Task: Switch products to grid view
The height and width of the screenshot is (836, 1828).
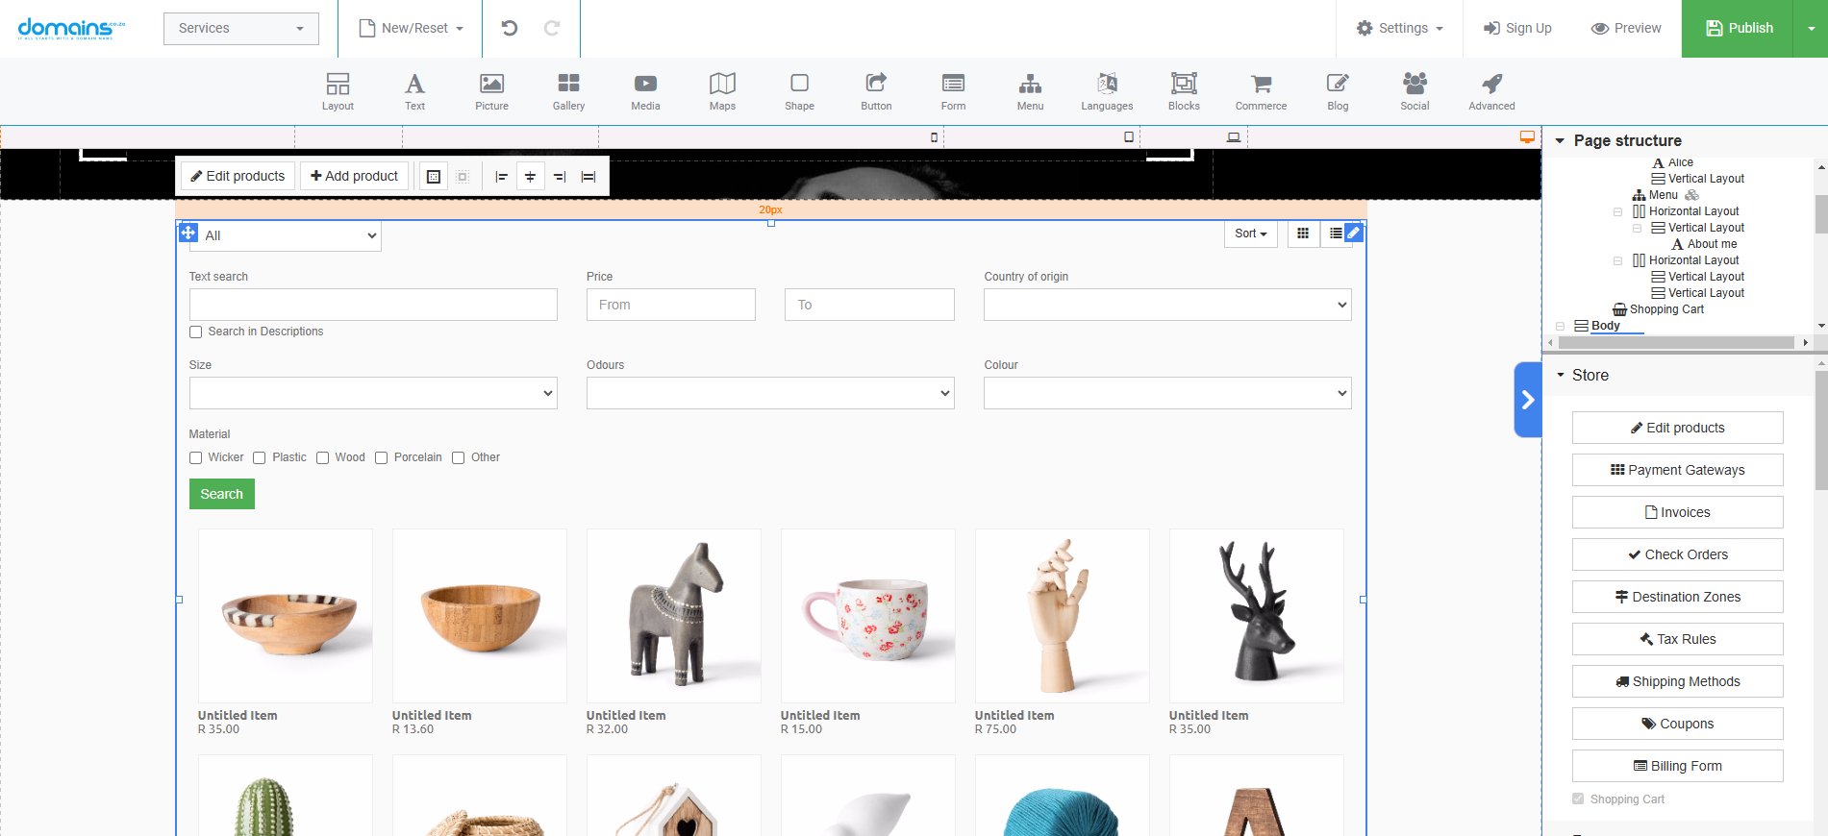Action: click(x=1303, y=234)
